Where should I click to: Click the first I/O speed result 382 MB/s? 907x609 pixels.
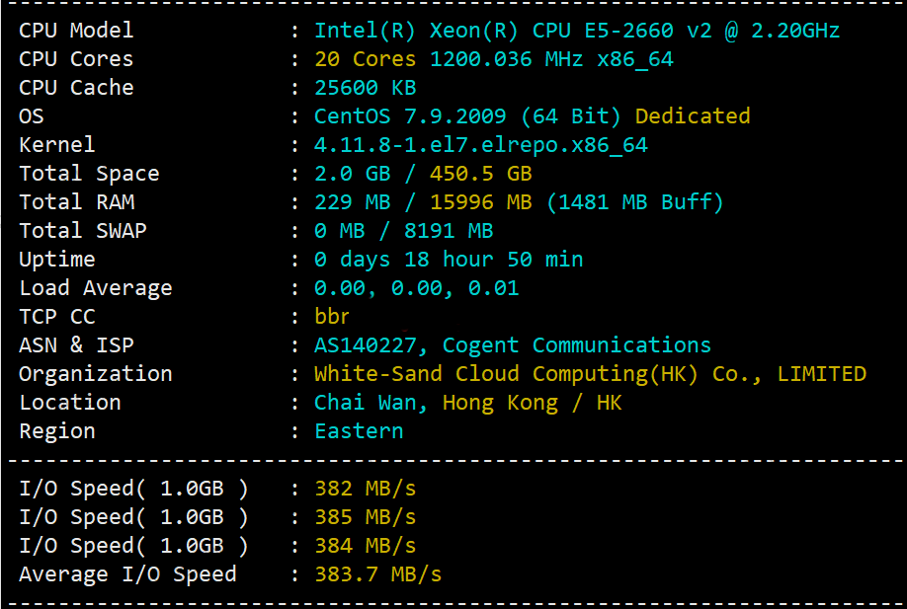365,489
